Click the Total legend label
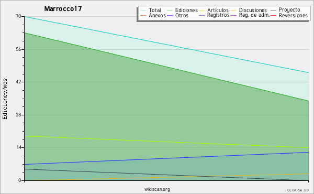Viewport: 314px width, 194px height. click(x=155, y=10)
